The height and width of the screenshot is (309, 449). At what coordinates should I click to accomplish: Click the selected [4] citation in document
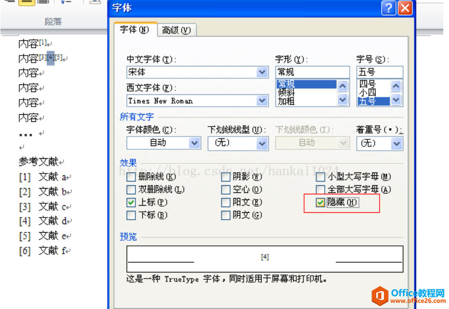tap(51, 57)
